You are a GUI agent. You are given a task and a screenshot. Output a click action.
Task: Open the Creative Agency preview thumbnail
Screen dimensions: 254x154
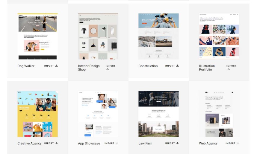click(x=37, y=114)
